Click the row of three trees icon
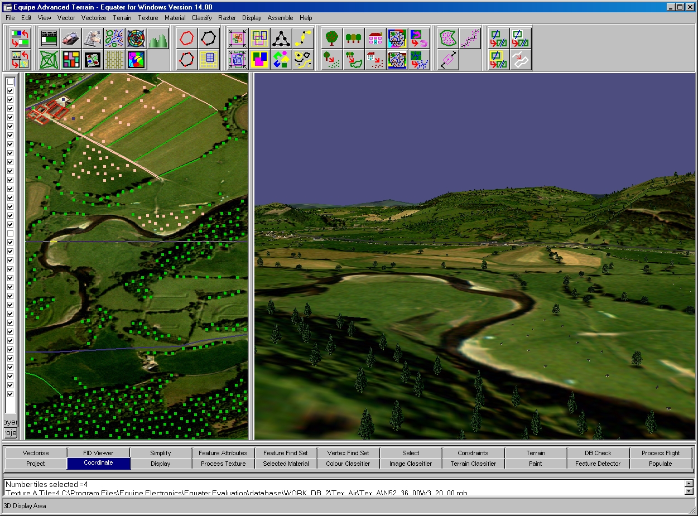The height and width of the screenshot is (516, 698). [x=353, y=38]
